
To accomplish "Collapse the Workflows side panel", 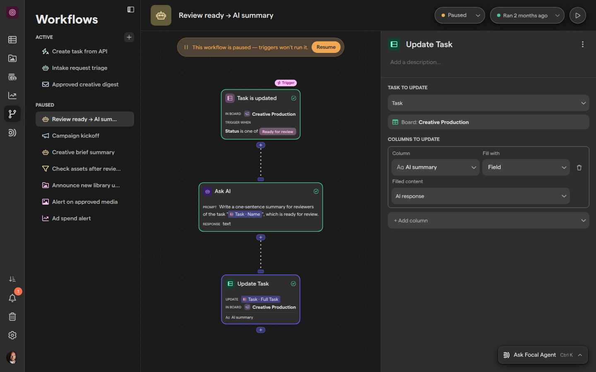I will click(x=131, y=10).
